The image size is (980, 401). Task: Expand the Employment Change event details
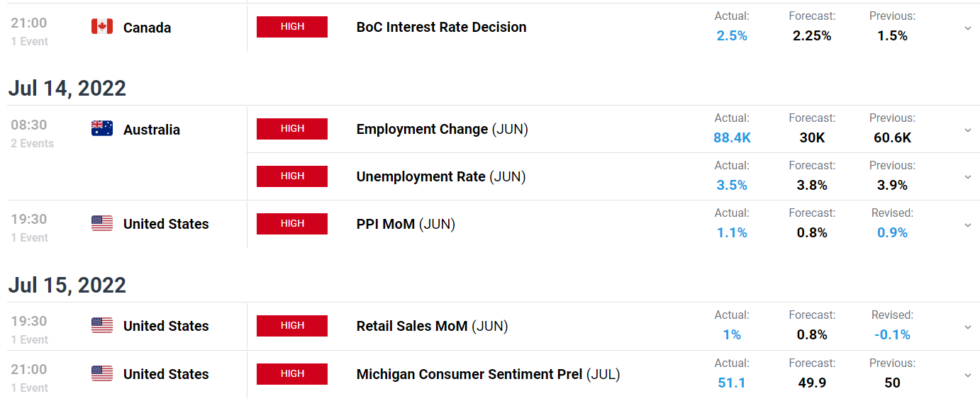coord(968,130)
